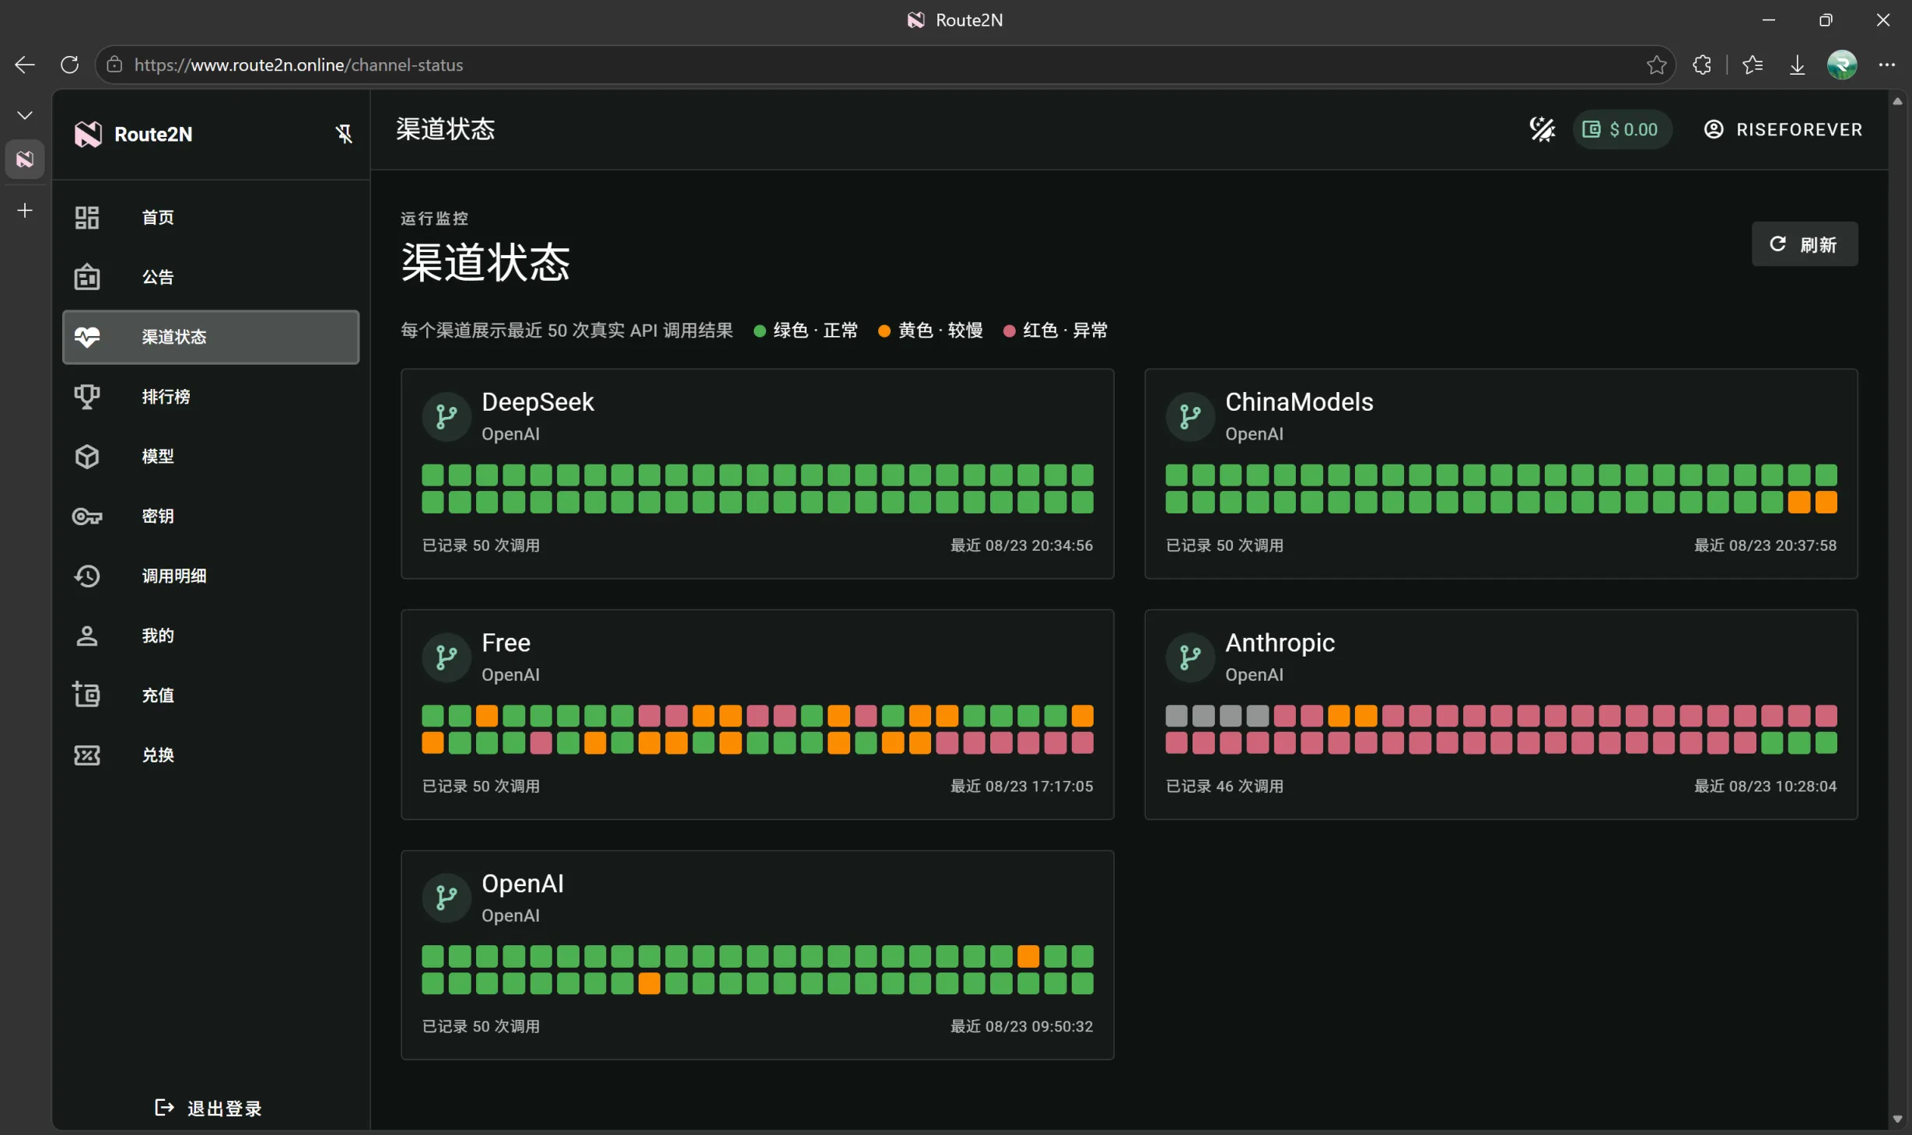Viewport: 1912px width, 1135px height.
Task: Bookmark this page with the star icon
Action: pyautogui.click(x=1655, y=65)
